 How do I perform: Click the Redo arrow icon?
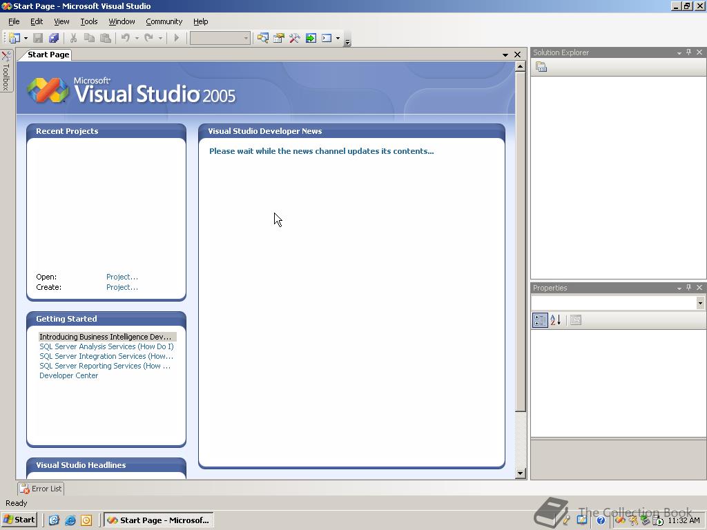coord(149,39)
